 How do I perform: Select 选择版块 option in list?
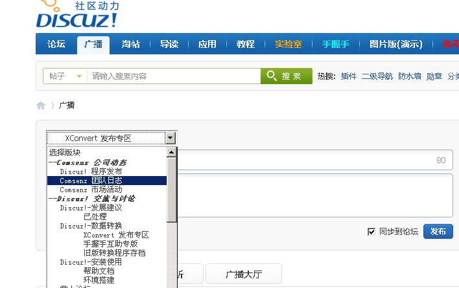click(107, 152)
